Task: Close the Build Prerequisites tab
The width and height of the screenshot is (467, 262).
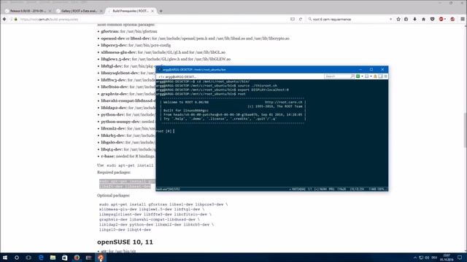Action: pos(153,11)
